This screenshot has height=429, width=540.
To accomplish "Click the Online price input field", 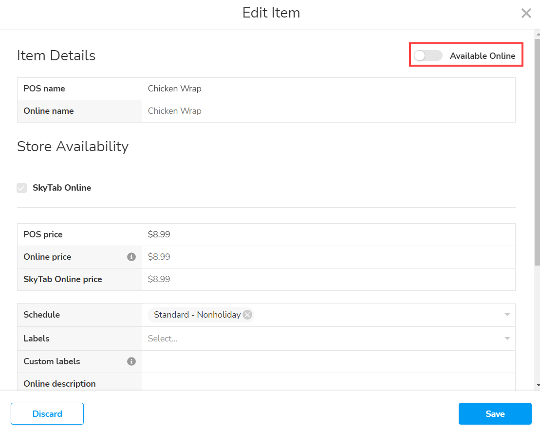I will click(328, 257).
